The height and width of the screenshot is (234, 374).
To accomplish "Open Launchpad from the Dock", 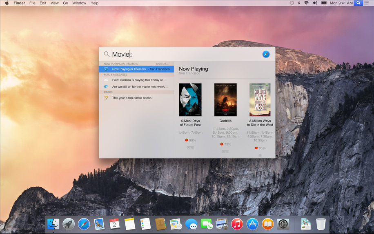I will pyautogui.click(x=69, y=224).
